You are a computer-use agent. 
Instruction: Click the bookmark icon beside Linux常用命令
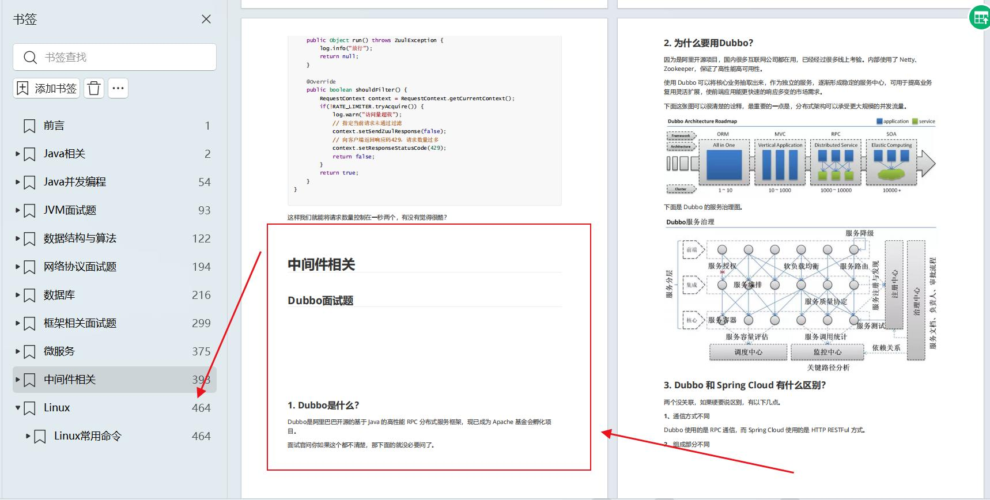click(40, 437)
